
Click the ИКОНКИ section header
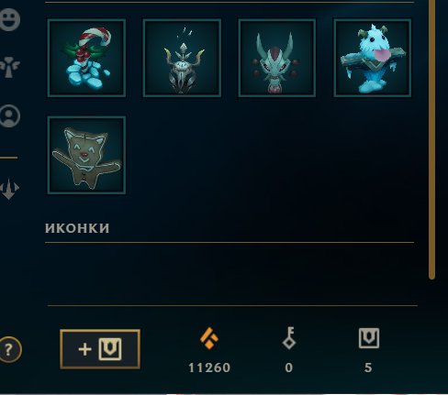[x=77, y=228]
